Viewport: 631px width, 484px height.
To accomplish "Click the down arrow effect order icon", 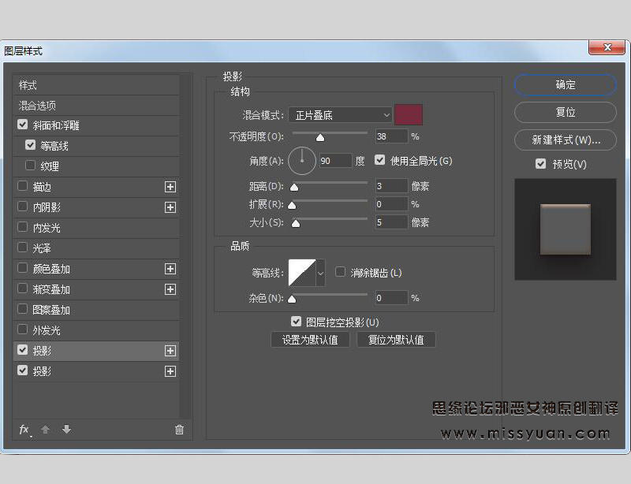I will [x=66, y=430].
